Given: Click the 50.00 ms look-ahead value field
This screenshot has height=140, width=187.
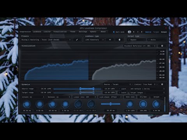Looking at the screenshot, I should tap(111, 110).
